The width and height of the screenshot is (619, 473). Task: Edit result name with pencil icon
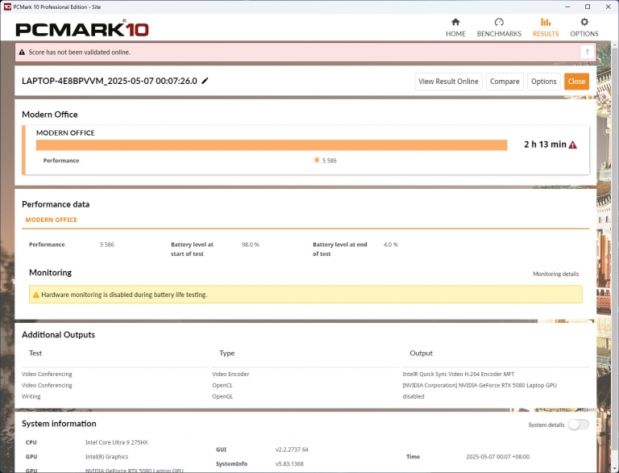(x=205, y=81)
